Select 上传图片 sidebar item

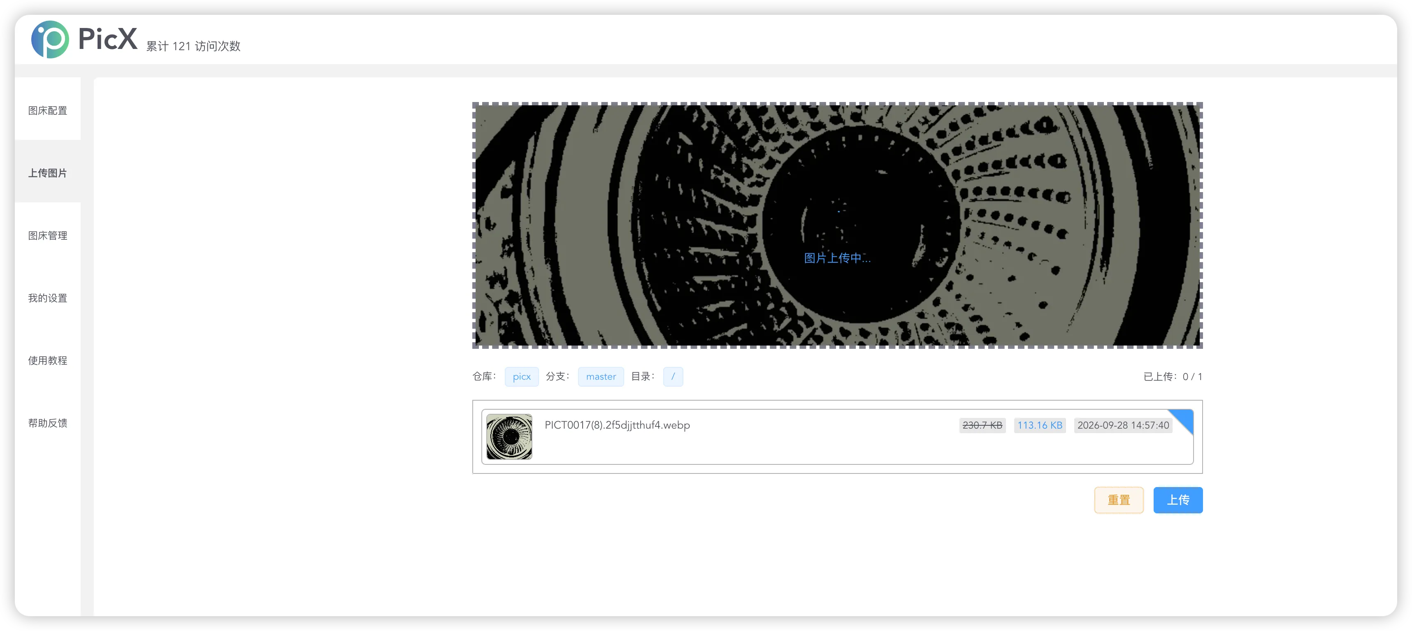pos(48,173)
